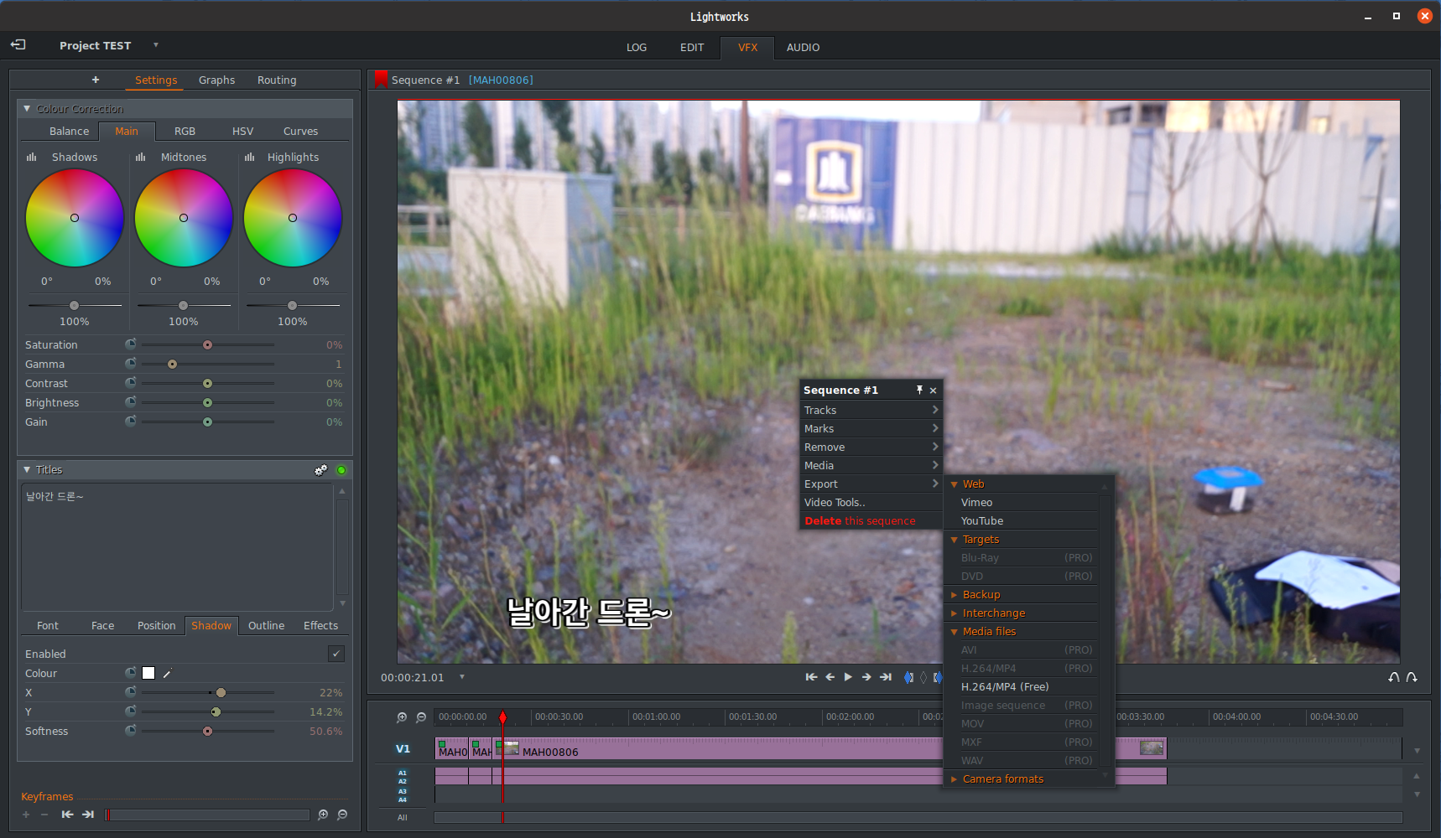1441x838 pixels.
Task: Open the Midtones histogram icon
Action: [x=141, y=157]
